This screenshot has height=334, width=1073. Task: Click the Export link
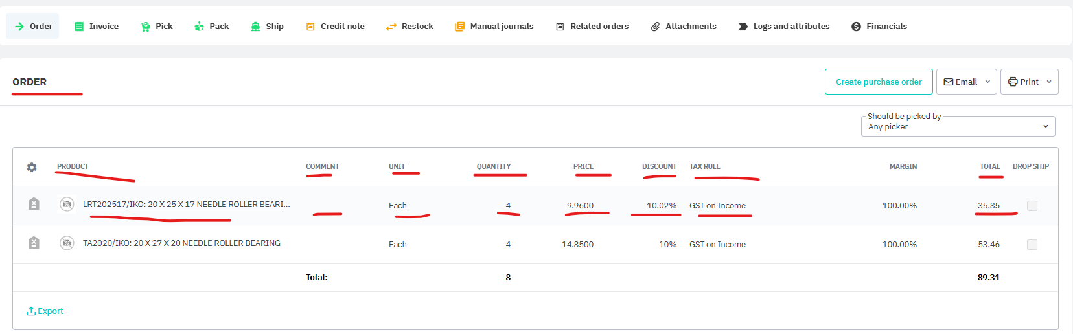[45, 311]
